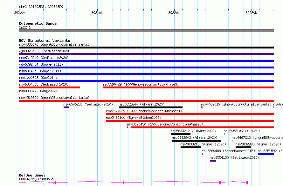Image resolution: width=283 pixels, height=186 pixels.
Task: Open the nsv581495 Cooper2011 variant
Action: click(x=40, y=71)
